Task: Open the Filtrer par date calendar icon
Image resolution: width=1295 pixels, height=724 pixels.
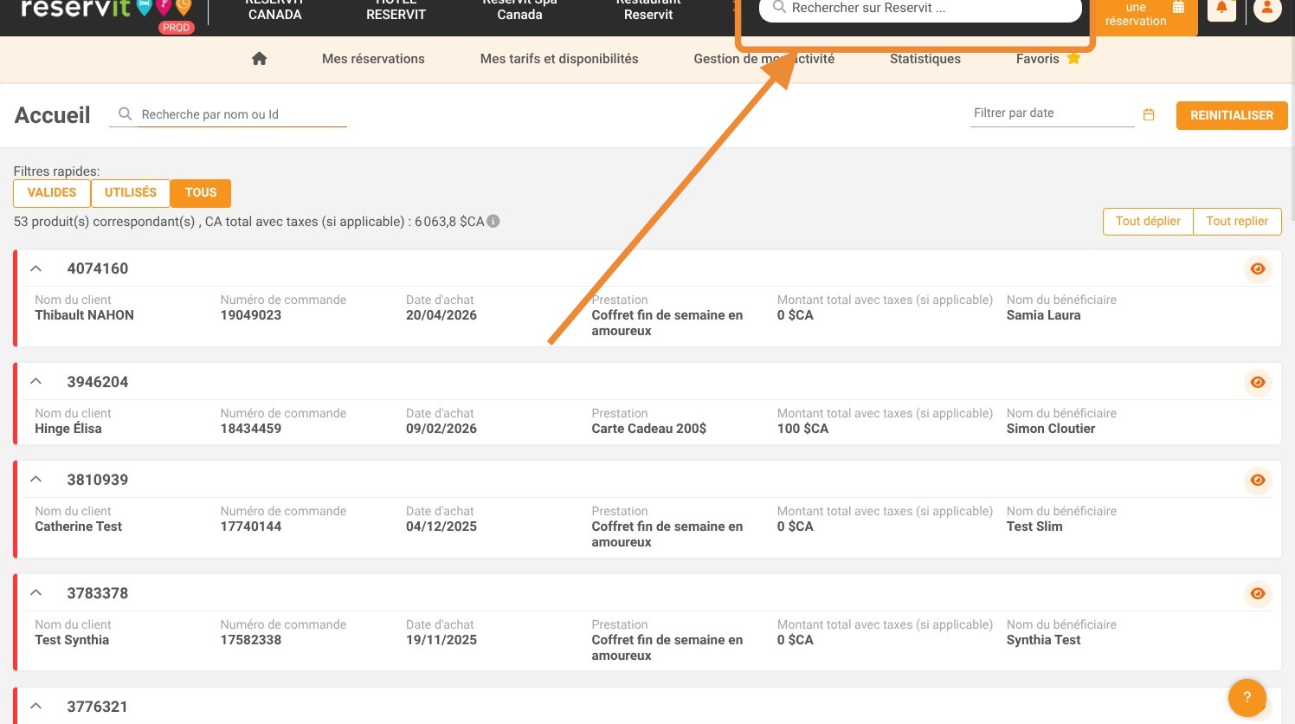Action: [1149, 114]
